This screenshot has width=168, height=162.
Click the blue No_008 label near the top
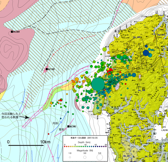(x=137, y=37)
